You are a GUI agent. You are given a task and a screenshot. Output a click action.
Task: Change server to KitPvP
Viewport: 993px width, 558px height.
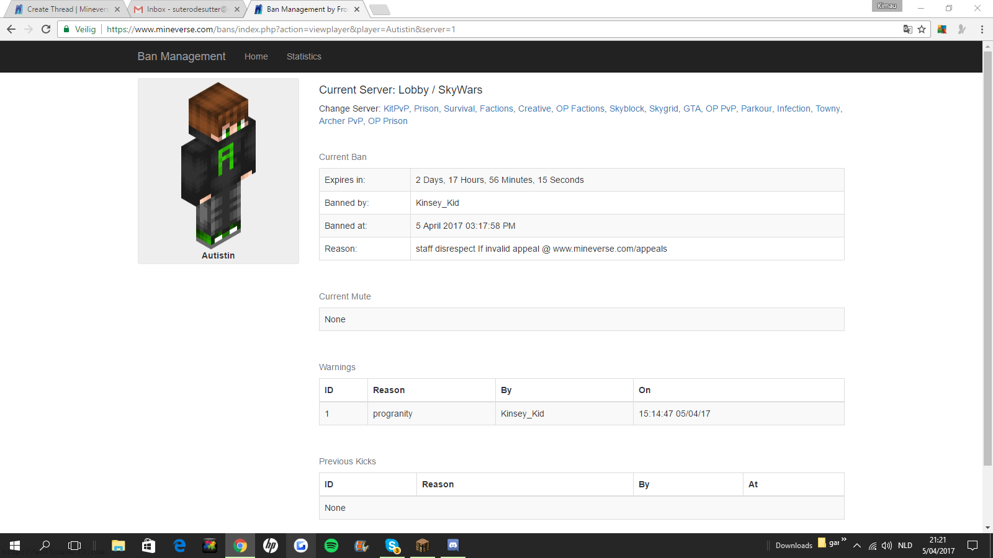[396, 108]
